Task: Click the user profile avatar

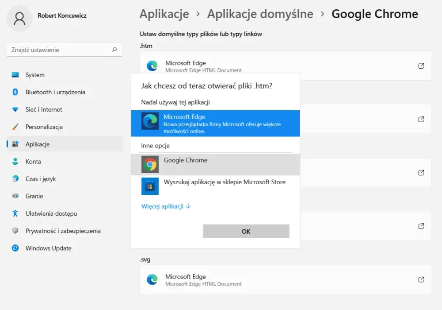Action: pos(19,19)
